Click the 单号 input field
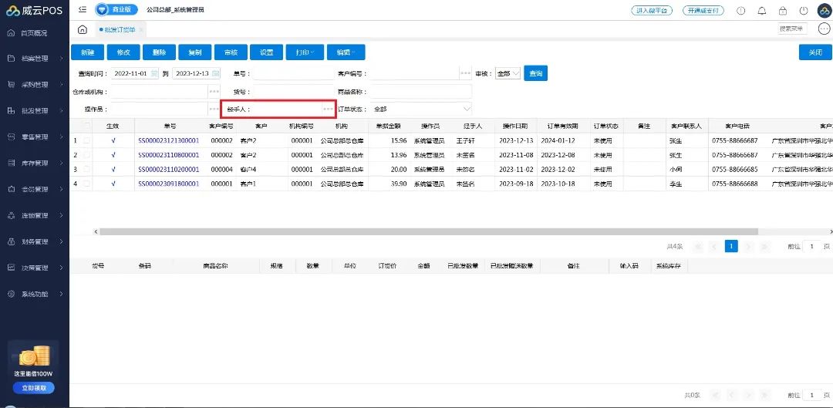Image resolution: width=833 pixels, height=408 pixels. tap(292, 73)
